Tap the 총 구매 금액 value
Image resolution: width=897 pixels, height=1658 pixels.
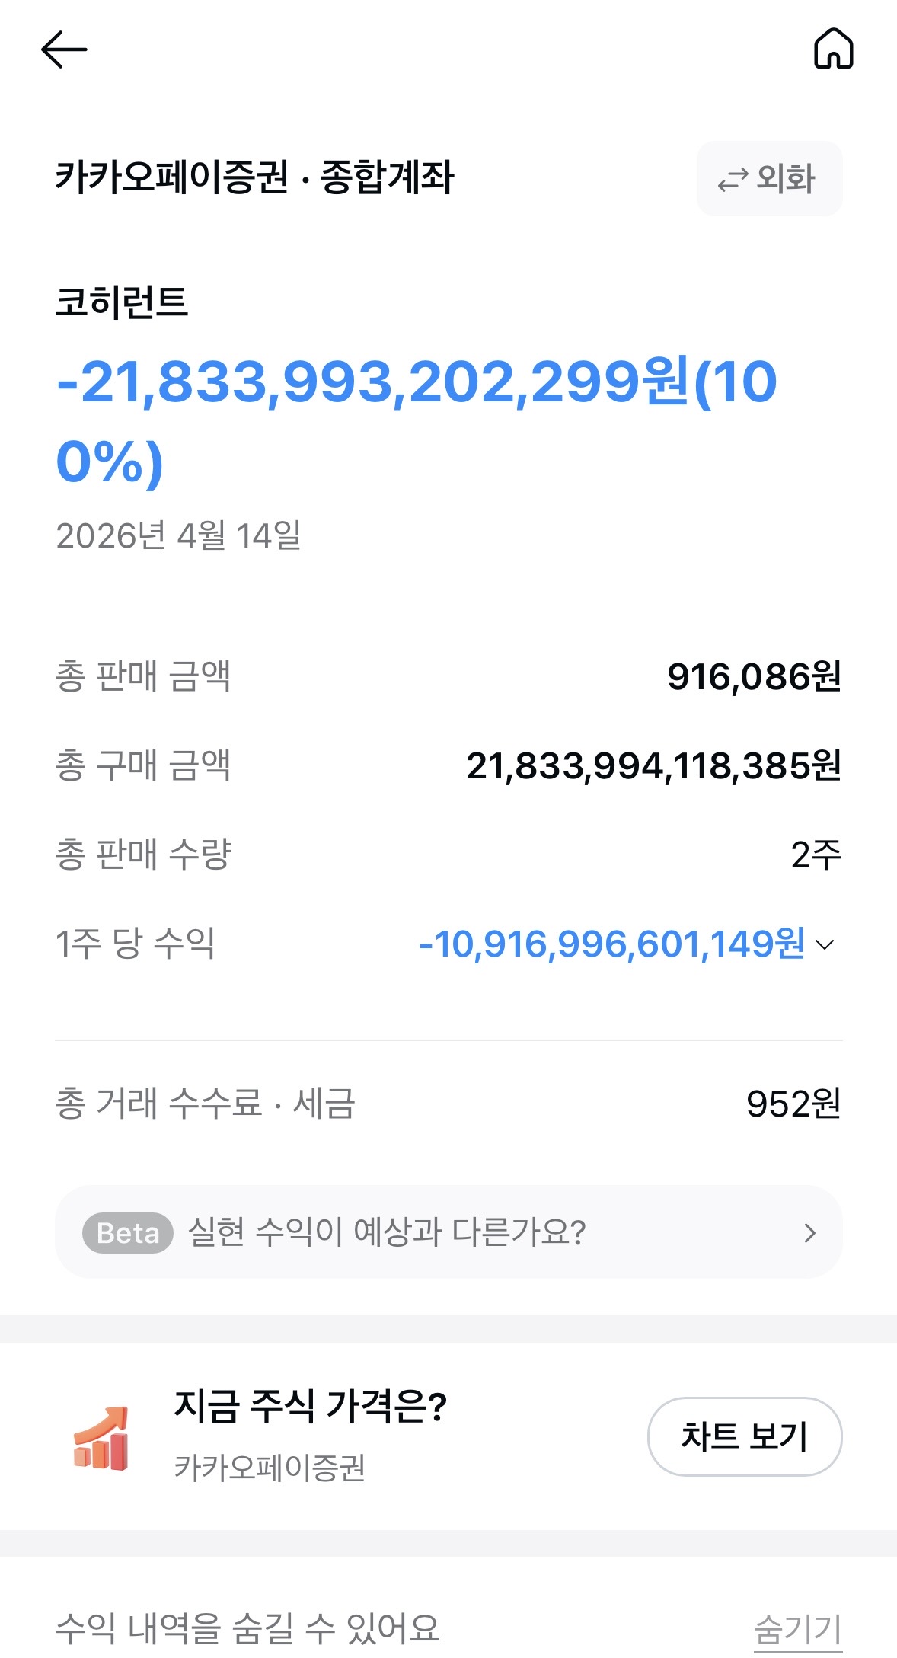[654, 765]
